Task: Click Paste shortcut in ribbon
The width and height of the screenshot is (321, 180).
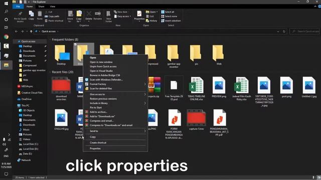Action: pos(54,21)
